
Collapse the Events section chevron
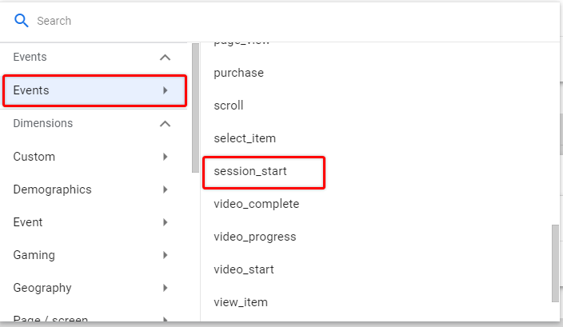165,58
